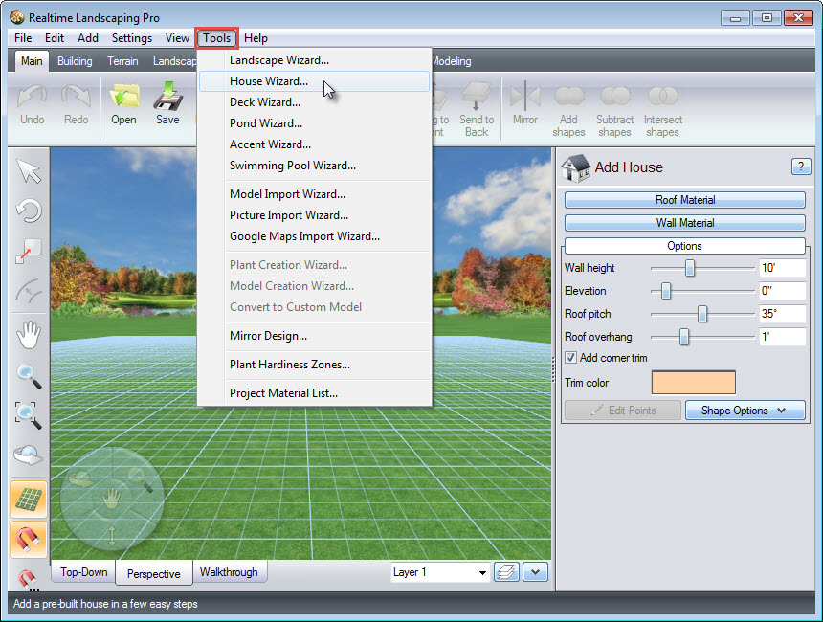The width and height of the screenshot is (823, 622).
Task: Click the orbit view tool
Action: click(x=29, y=455)
